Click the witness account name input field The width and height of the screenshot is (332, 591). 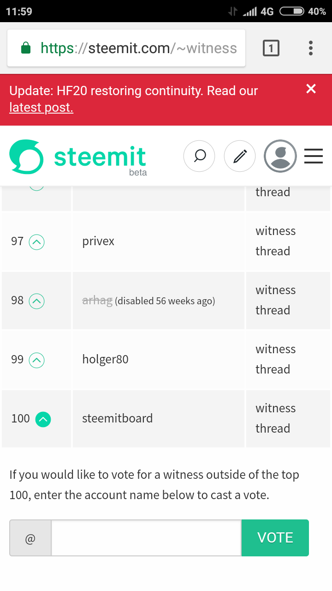pos(146,538)
